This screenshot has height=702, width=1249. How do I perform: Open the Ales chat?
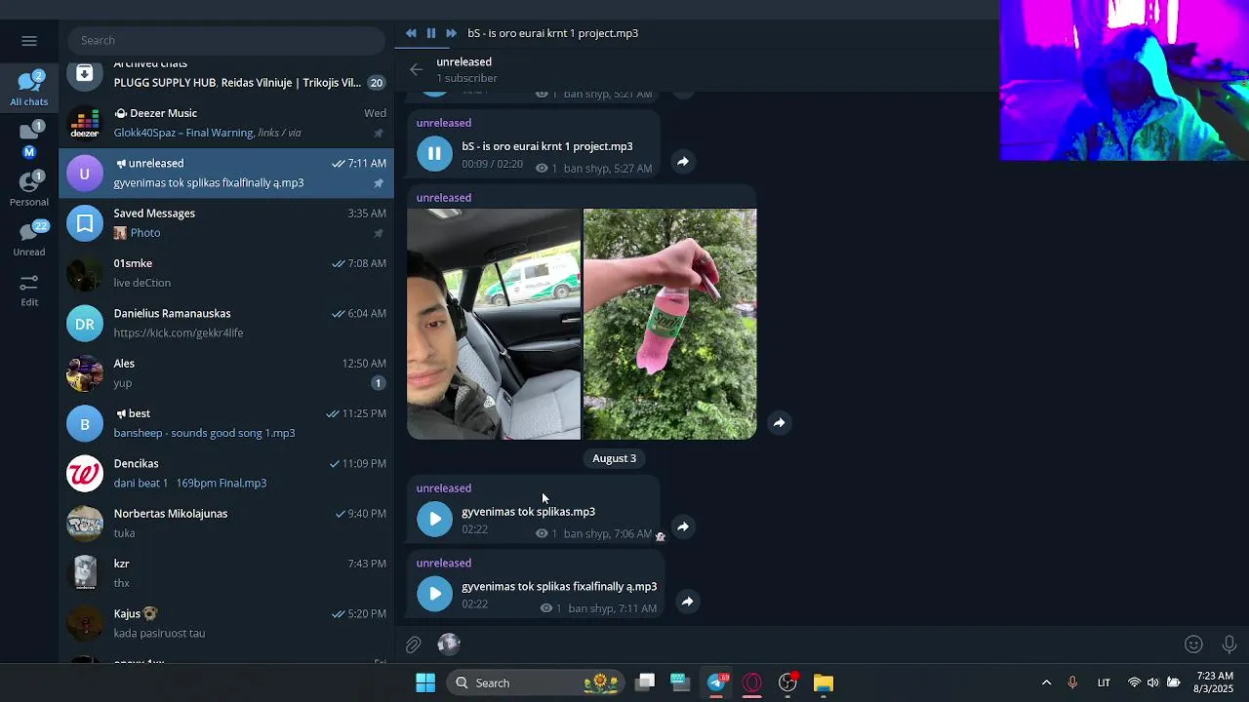226,373
